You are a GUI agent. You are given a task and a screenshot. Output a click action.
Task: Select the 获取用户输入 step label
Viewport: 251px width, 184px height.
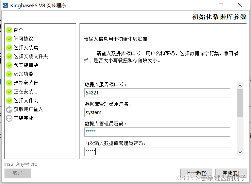click(28, 109)
